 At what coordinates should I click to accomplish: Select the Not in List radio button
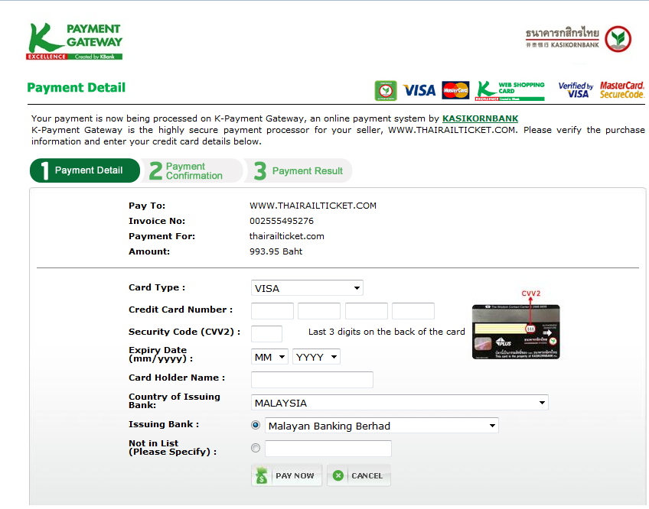click(x=255, y=448)
